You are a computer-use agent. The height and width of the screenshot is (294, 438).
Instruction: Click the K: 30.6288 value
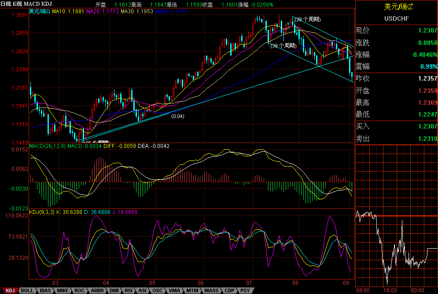tap(69, 212)
